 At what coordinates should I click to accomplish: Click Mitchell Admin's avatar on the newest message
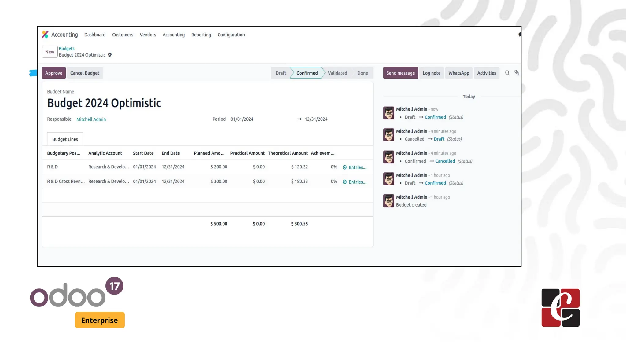[x=388, y=113]
